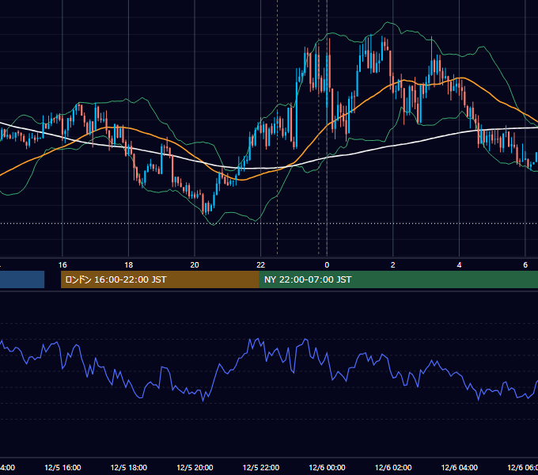Screen dimensions: 538x475
Task: Click the "12/6 04:00" date label on the bottom axis
Action: pyautogui.click(x=460, y=468)
